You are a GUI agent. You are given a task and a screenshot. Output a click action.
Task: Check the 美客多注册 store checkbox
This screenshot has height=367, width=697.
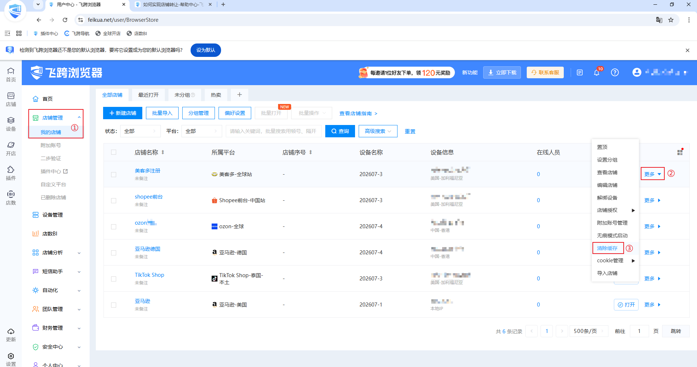[x=114, y=175]
